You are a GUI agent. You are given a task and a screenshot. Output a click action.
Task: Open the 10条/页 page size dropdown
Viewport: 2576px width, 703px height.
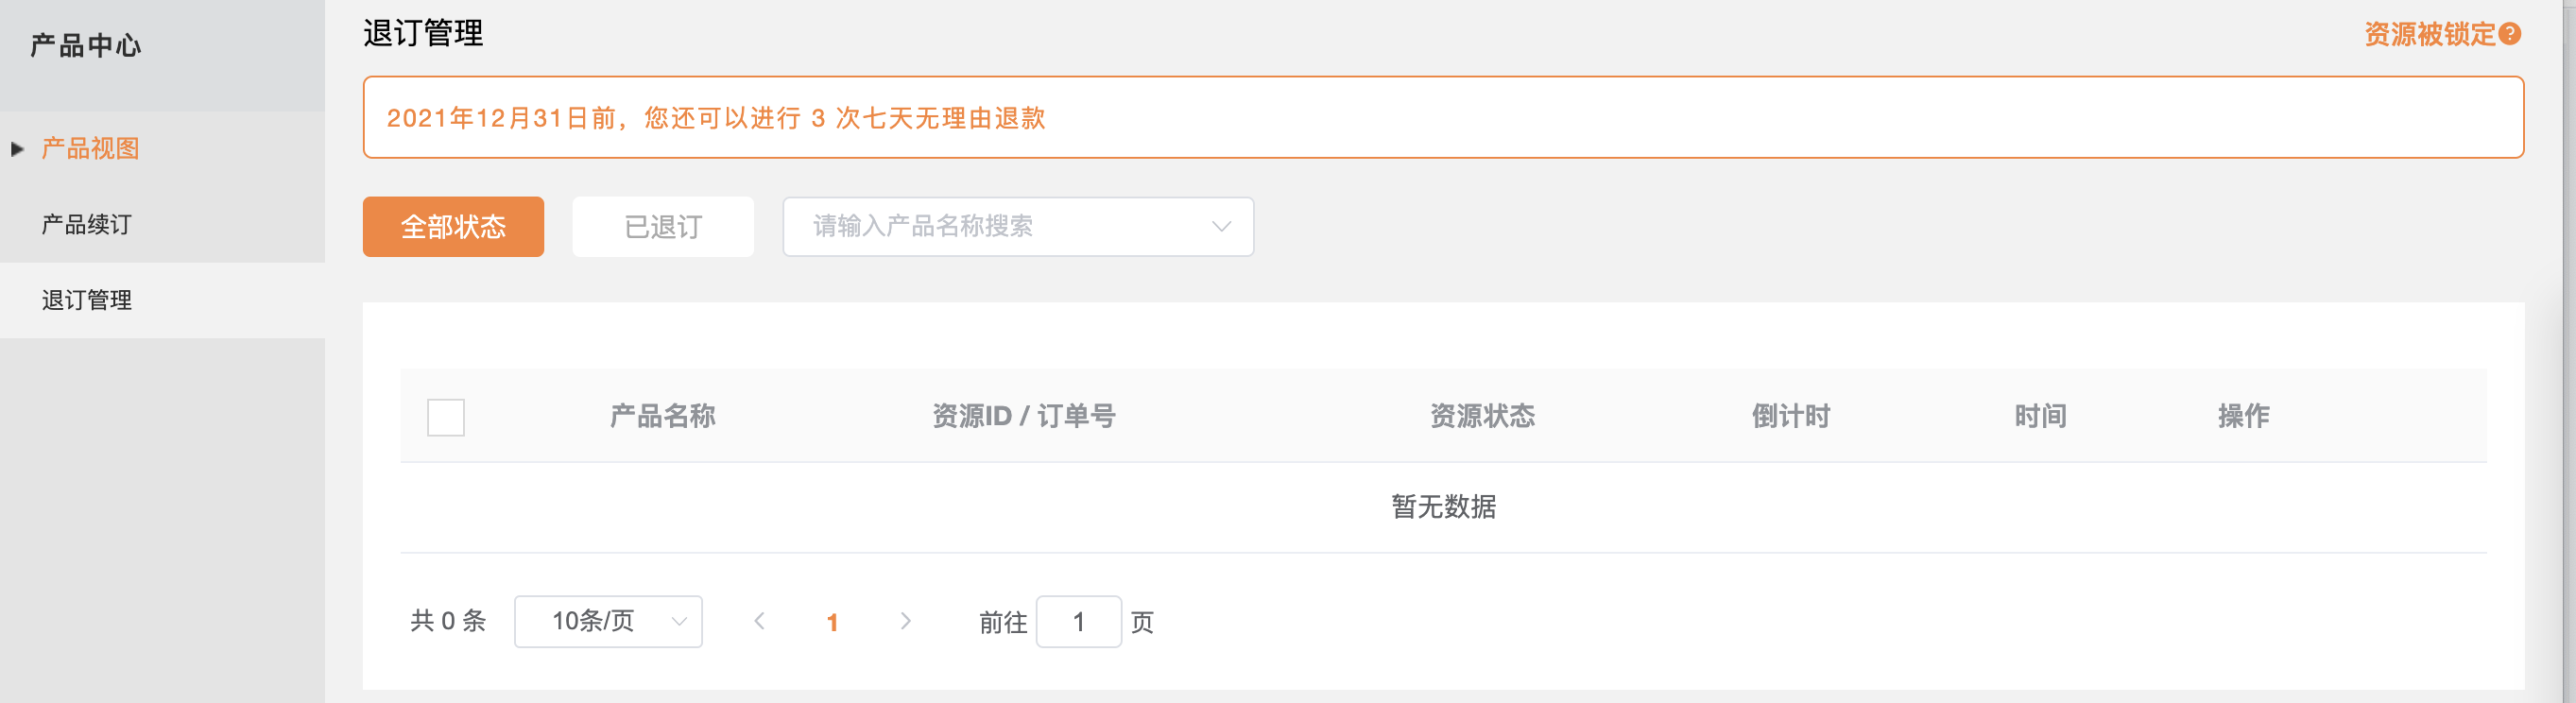pos(607,621)
